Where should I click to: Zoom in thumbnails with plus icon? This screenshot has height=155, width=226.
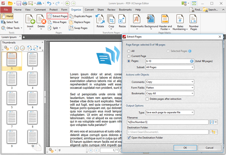pyautogui.click(x=17, y=48)
